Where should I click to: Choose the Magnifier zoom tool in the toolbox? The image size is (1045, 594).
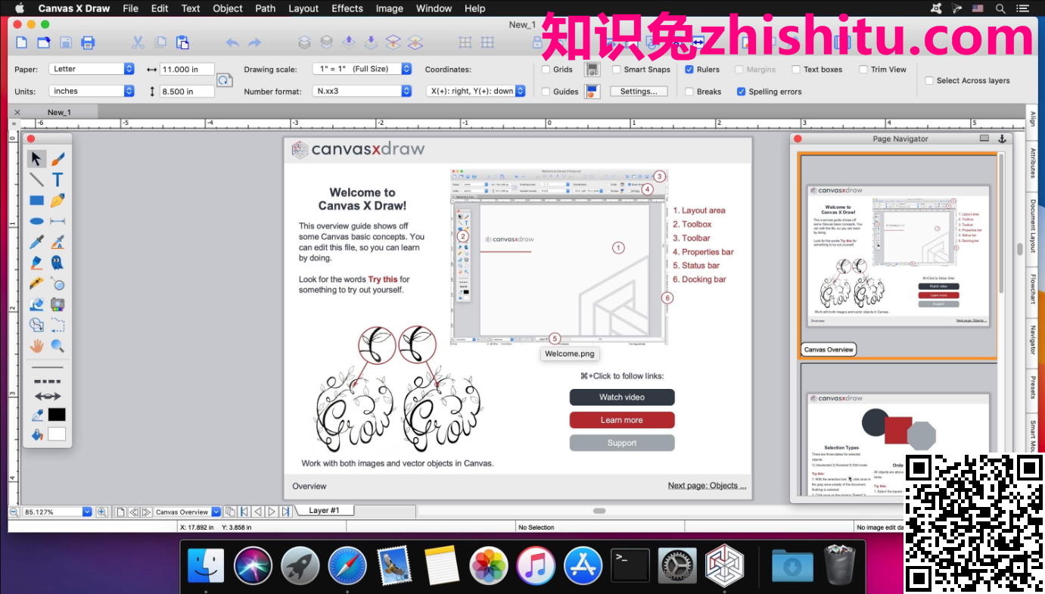[x=58, y=346]
